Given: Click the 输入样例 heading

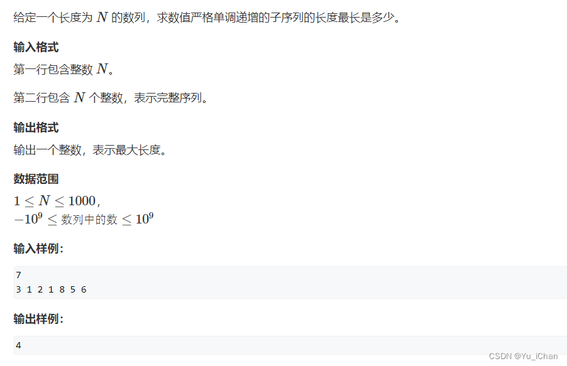Looking at the screenshot, I should click(x=38, y=249).
